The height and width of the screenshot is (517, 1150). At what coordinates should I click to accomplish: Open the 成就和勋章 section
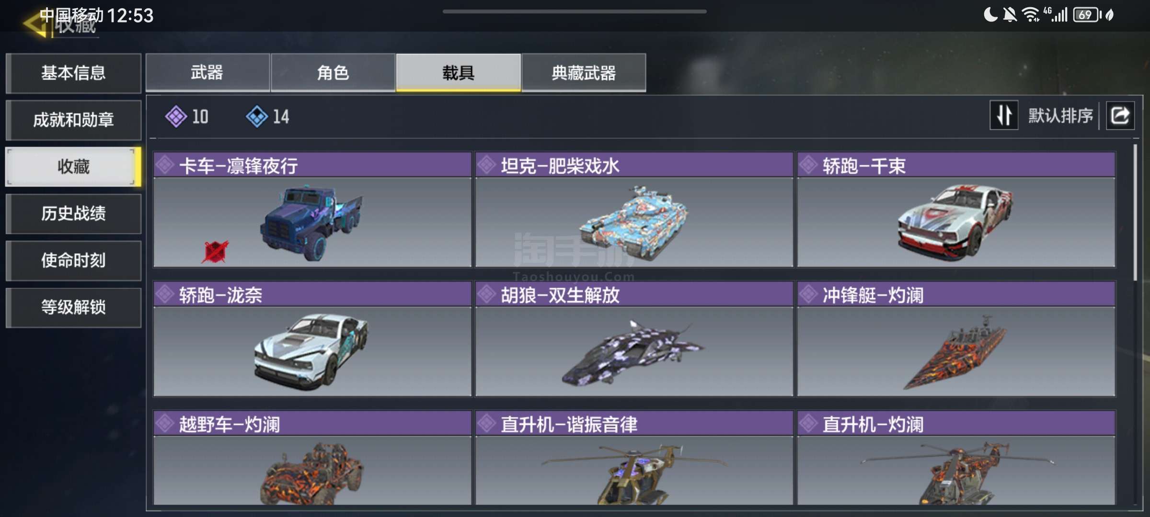[x=73, y=120]
